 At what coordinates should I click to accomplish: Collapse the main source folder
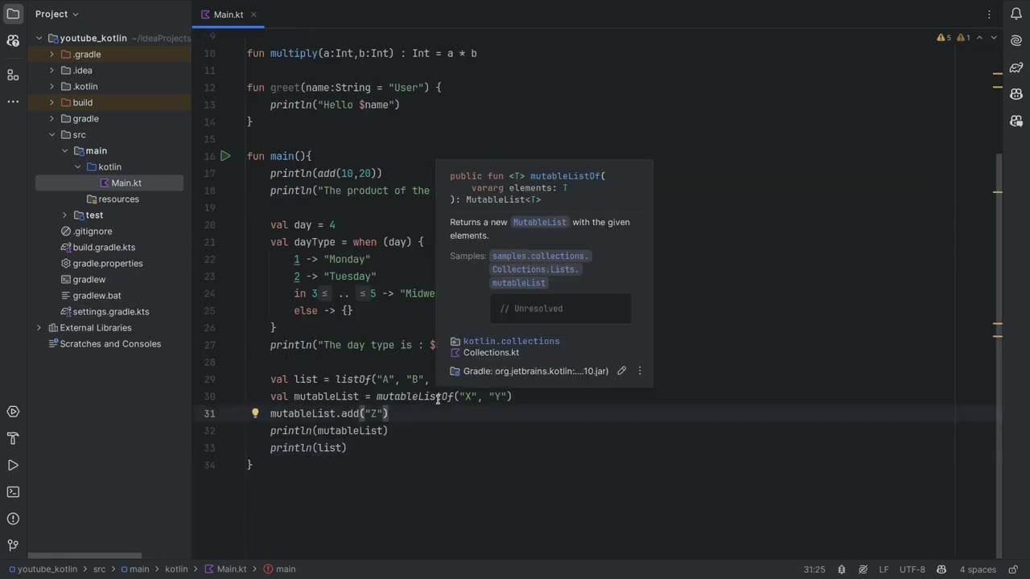(x=64, y=150)
